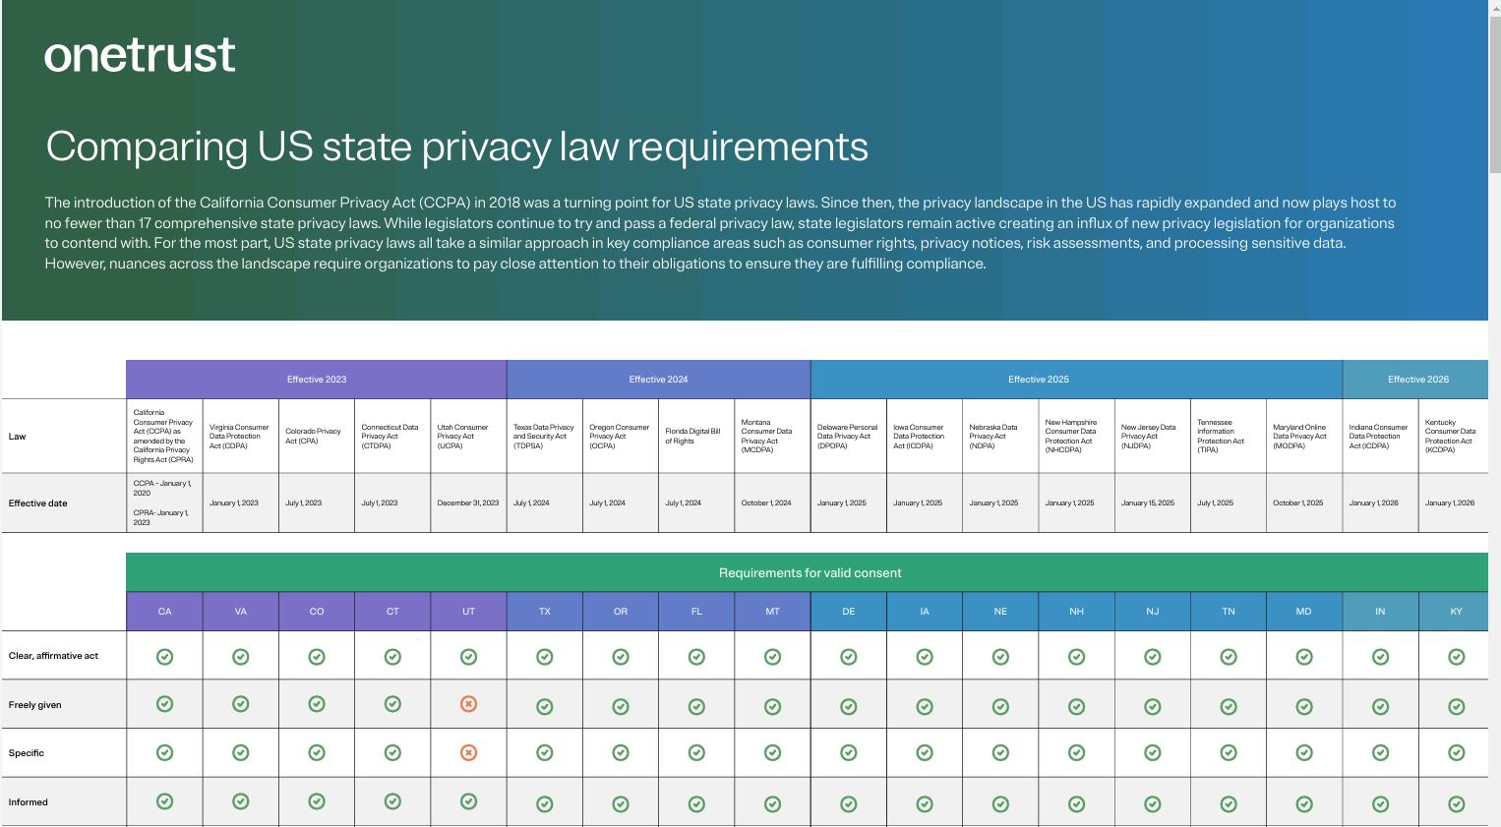Image resolution: width=1501 pixels, height=827 pixels.
Task: Click the green checkmark for CA Clear, affirmative act
Action: tap(164, 656)
